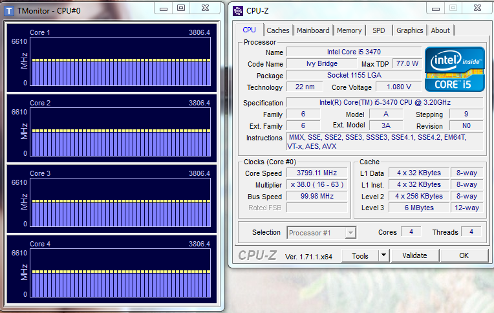
Task: Close the CPU-Z window
Action: point(478,8)
